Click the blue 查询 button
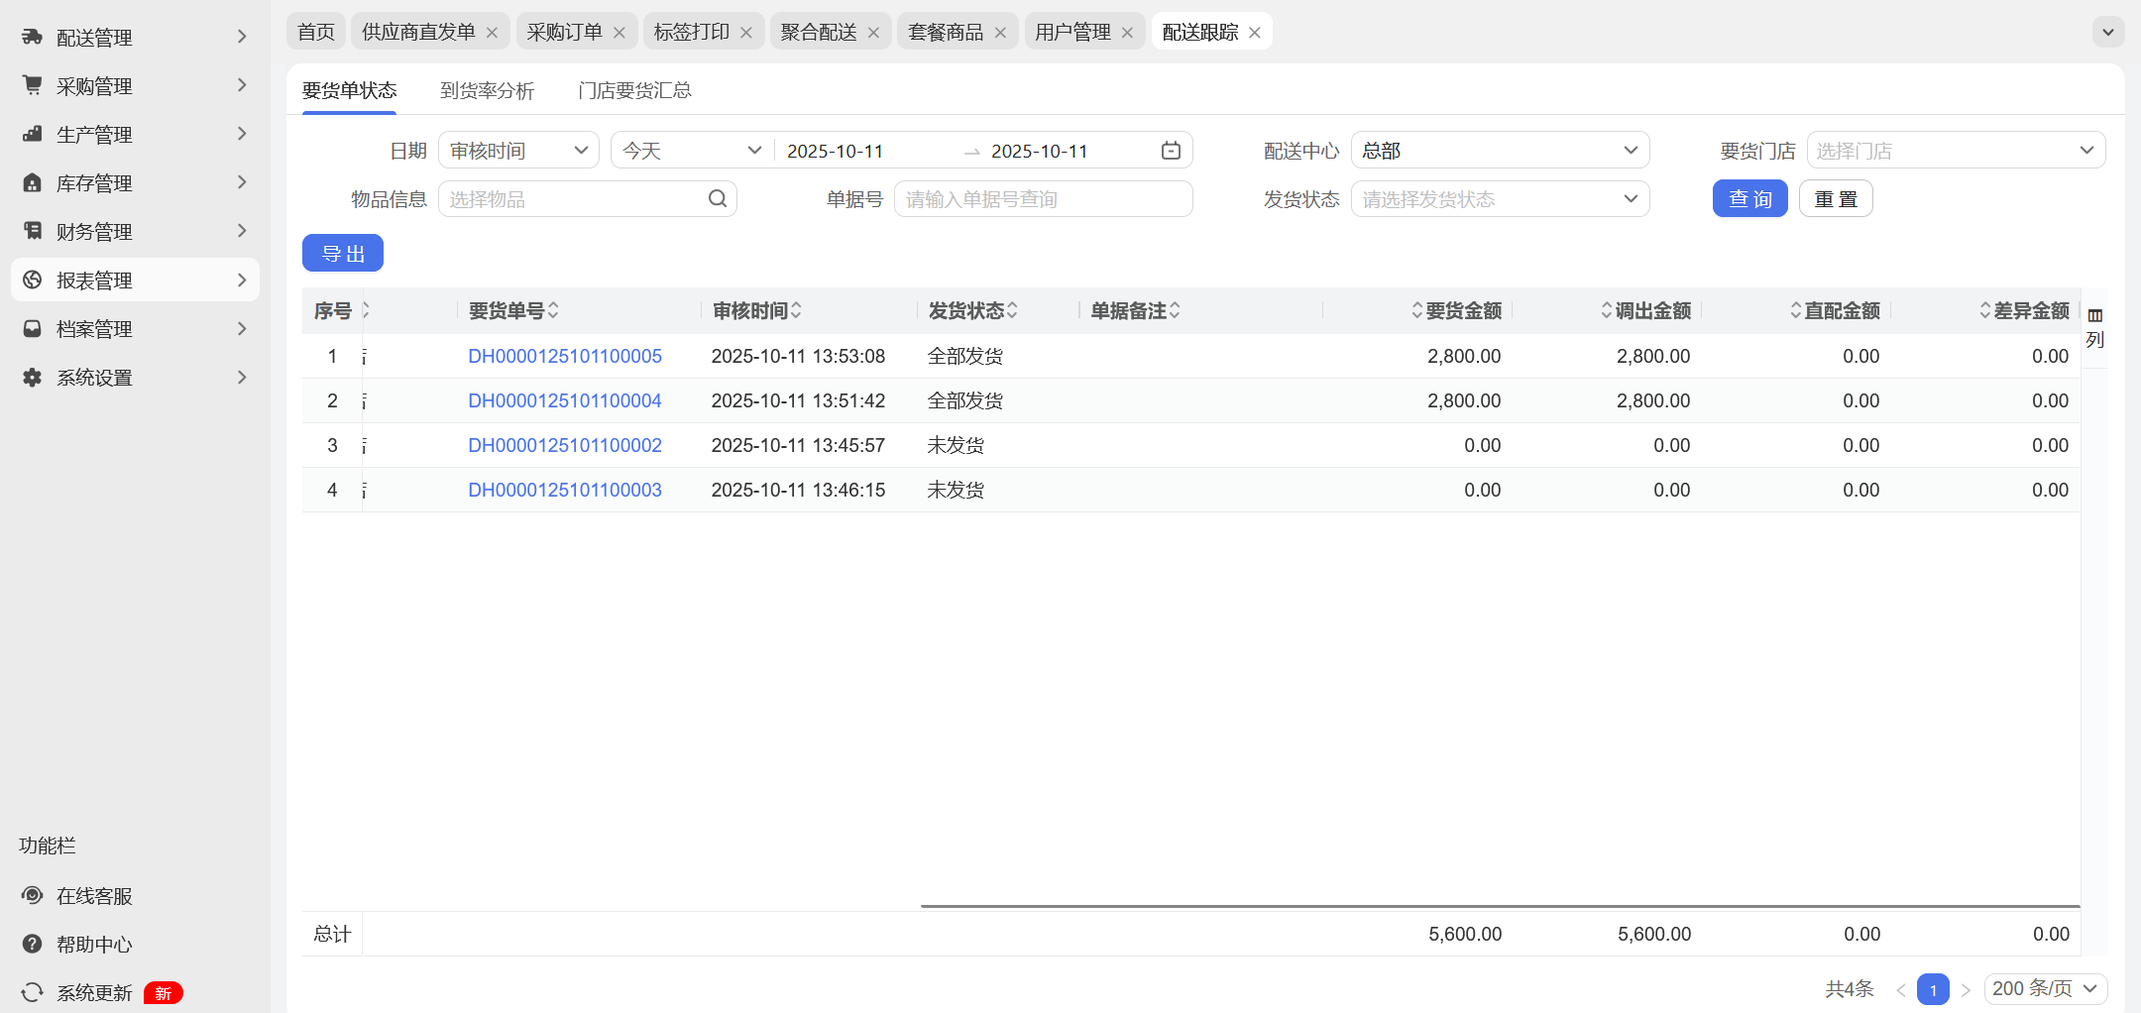This screenshot has width=2141, height=1013. (1749, 199)
